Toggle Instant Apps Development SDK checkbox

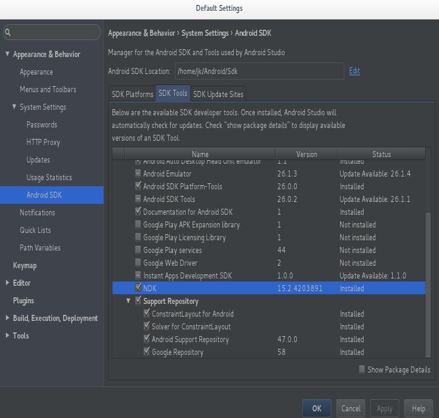pos(138,275)
